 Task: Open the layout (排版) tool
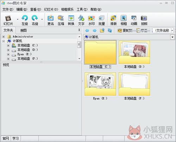tap(113, 20)
